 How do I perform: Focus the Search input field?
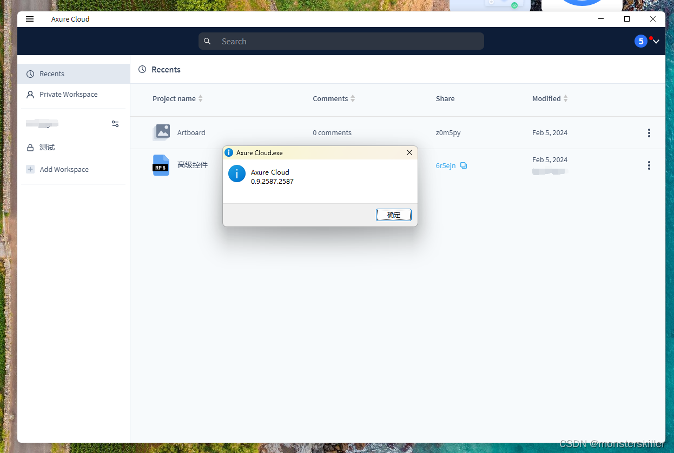tap(341, 41)
